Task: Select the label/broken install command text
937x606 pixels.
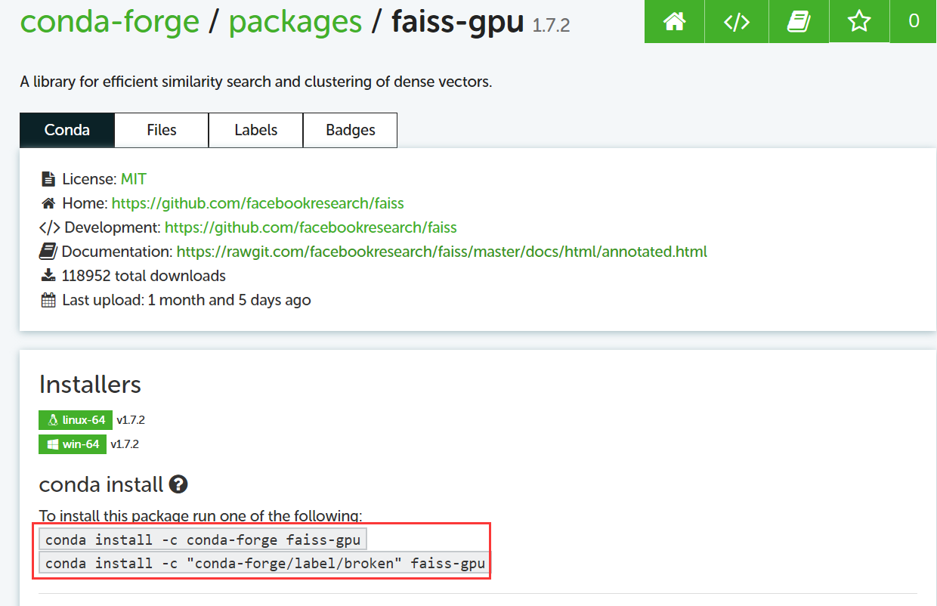Action: click(x=265, y=564)
